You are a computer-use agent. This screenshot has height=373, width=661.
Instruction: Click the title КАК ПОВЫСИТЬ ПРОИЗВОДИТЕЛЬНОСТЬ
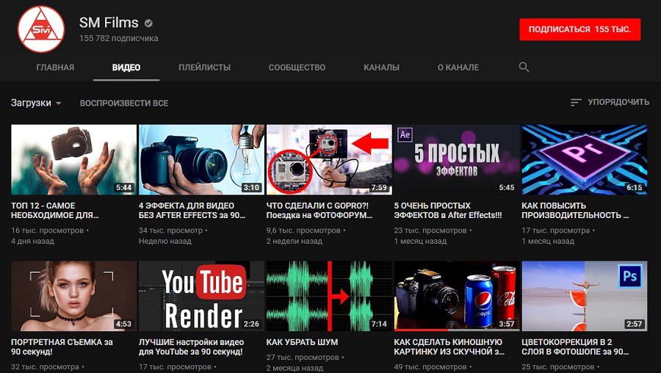pyautogui.click(x=575, y=210)
